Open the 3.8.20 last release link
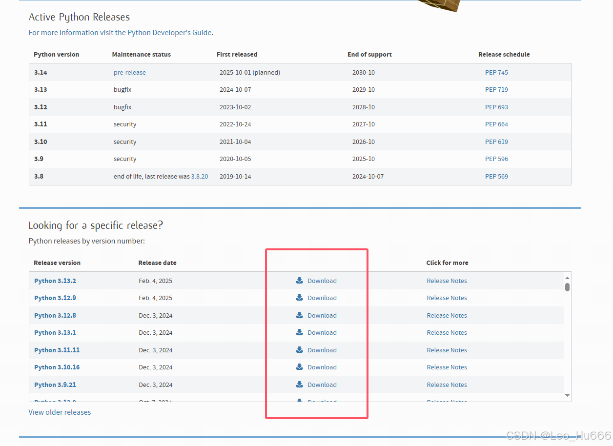Image resolution: width=613 pixels, height=446 pixels. coord(200,176)
